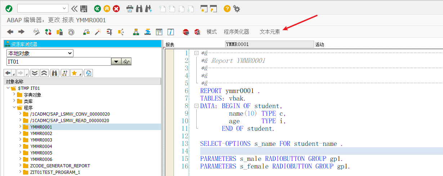443x176 pixels.
Task: Set or delete session breakpoint stop icon
Action: 186,32
